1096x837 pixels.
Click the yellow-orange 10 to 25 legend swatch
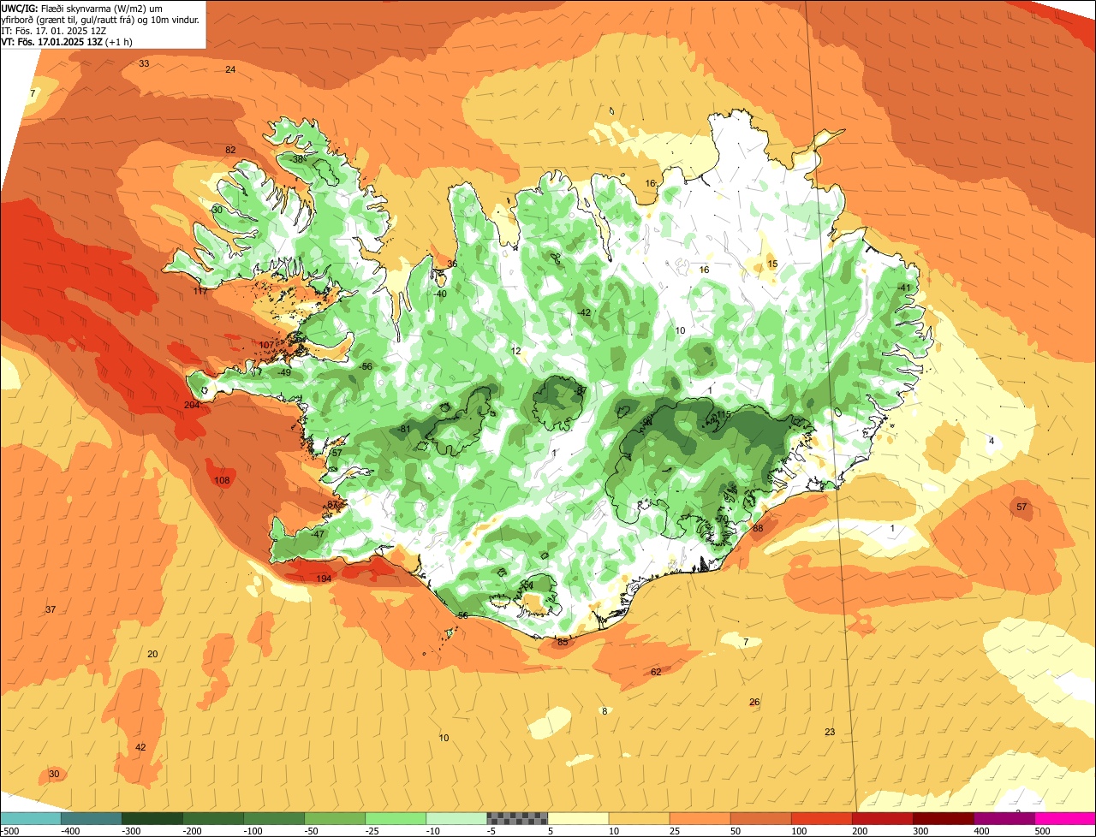click(639, 818)
